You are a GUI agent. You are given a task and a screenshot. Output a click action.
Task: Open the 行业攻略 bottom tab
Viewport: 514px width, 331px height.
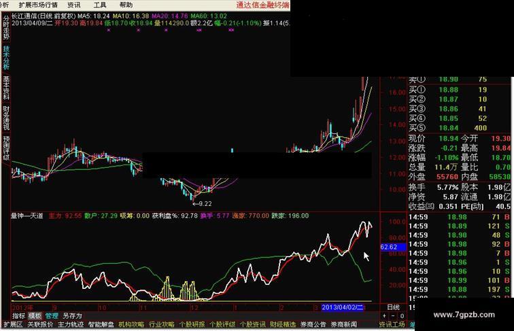coord(162,324)
